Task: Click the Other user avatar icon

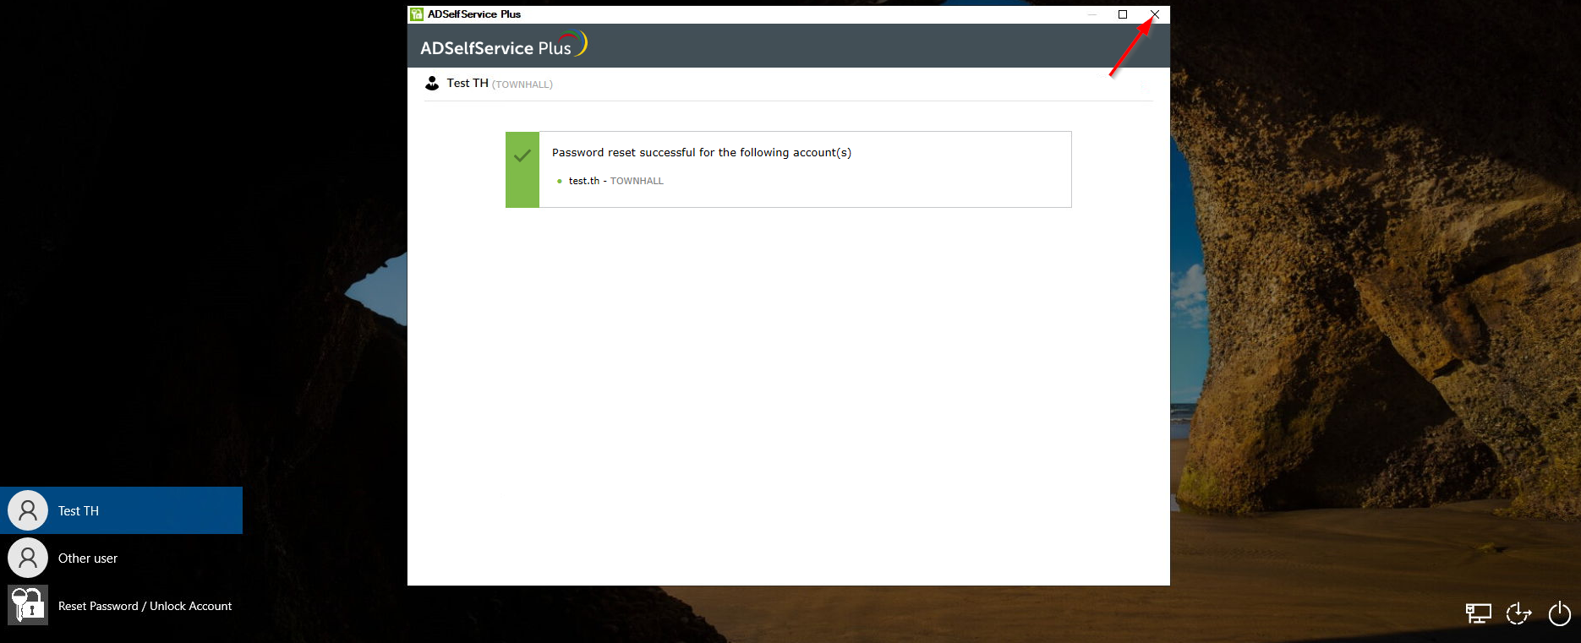Action: coord(28,558)
